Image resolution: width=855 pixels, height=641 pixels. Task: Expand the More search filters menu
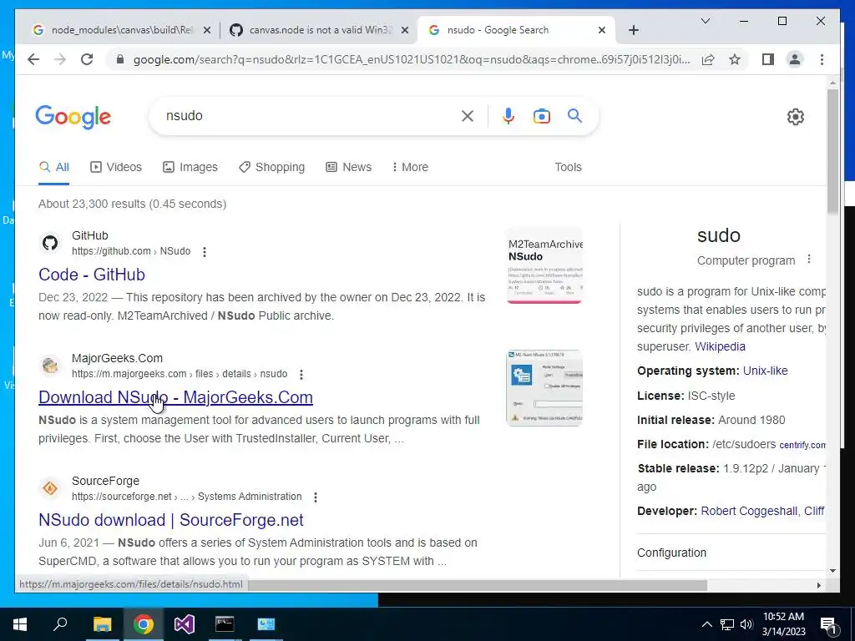(410, 167)
